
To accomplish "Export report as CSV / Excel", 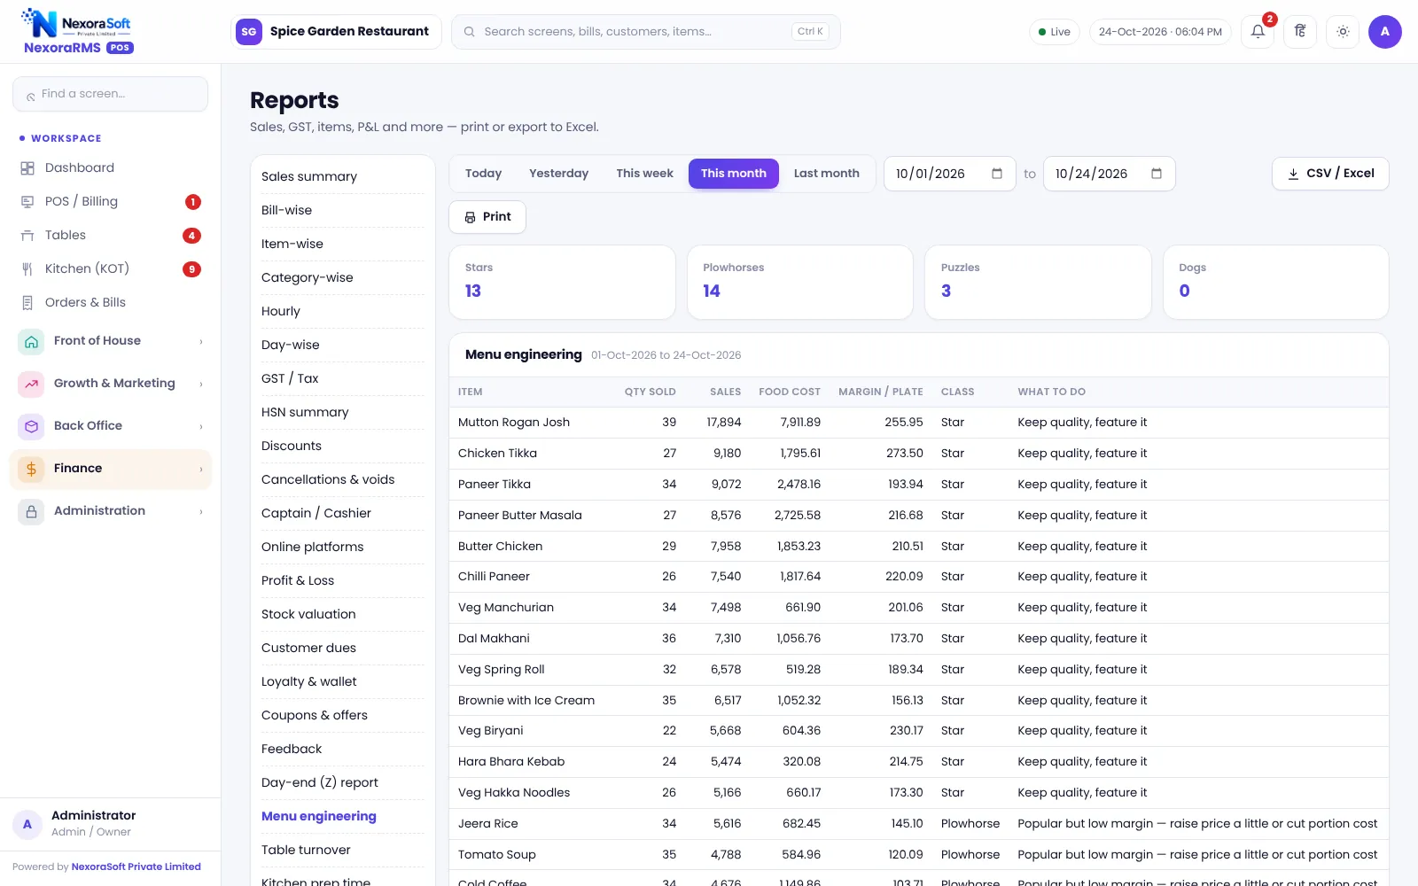I will coord(1330,174).
